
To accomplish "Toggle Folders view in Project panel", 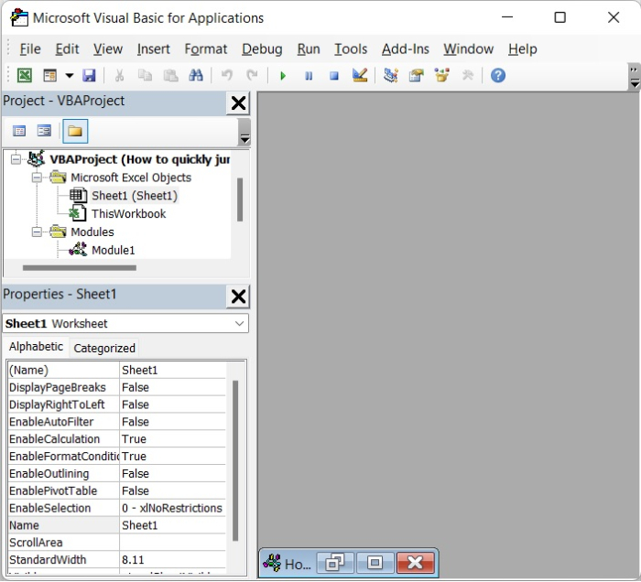I will (75, 131).
